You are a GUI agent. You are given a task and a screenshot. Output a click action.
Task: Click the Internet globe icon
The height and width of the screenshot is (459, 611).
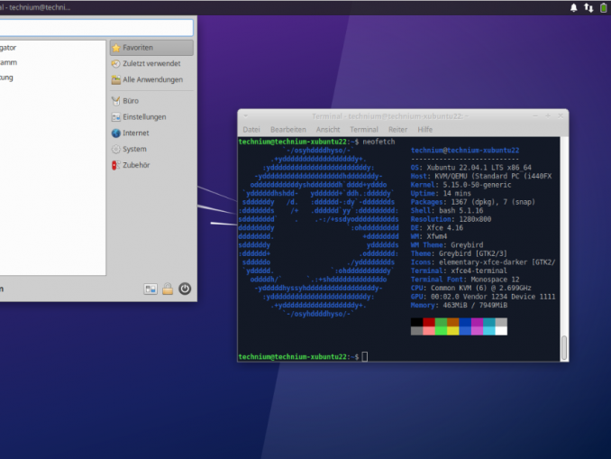point(115,133)
